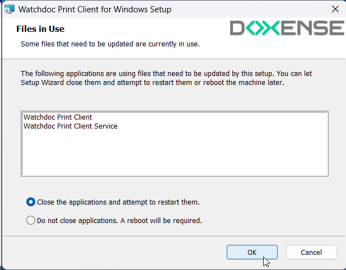Click the "Watchdoc Print Client for Windows Setup" title
346x270 pixels.
[x=95, y=10]
